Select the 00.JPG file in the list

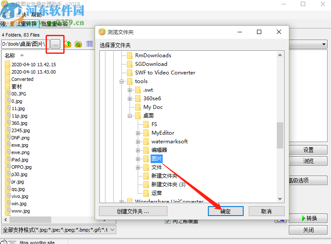click(x=19, y=94)
